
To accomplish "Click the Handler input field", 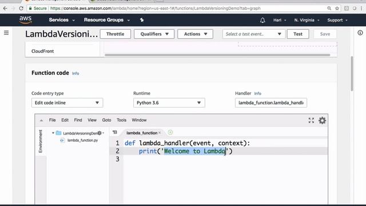I will click(x=271, y=103).
